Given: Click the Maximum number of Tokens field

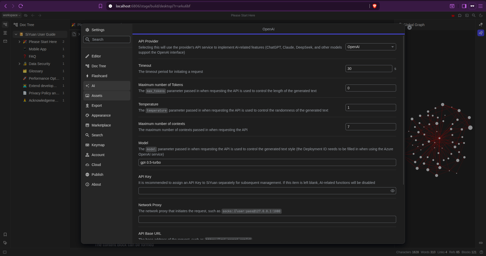Looking at the screenshot, I should pyautogui.click(x=371, y=88).
